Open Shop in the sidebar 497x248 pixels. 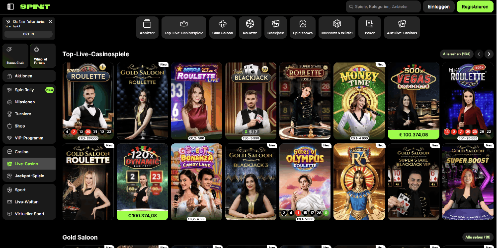click(x=29, y=126)
